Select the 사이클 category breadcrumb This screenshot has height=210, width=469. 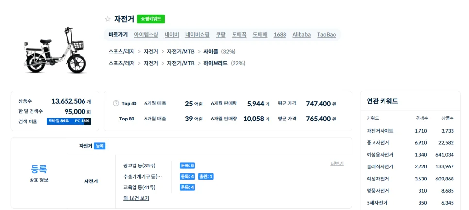tap(211, 51)
